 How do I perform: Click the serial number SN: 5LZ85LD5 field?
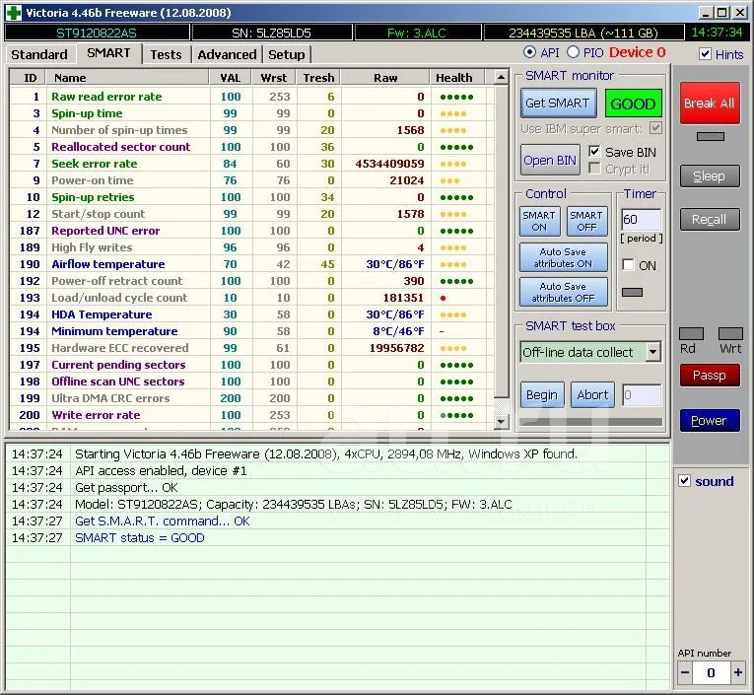click(x=272, y=33)
